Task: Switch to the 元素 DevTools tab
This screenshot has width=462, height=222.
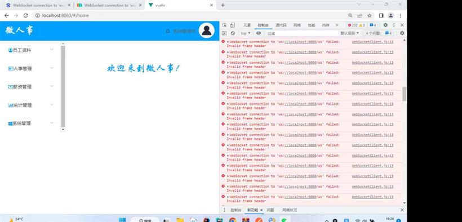Action: click(x=247, y=25)
